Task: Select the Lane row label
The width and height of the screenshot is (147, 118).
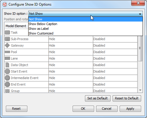Action: point(14,58)
